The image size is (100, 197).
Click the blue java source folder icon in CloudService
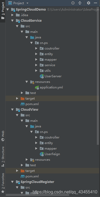[x=32, y=37]
